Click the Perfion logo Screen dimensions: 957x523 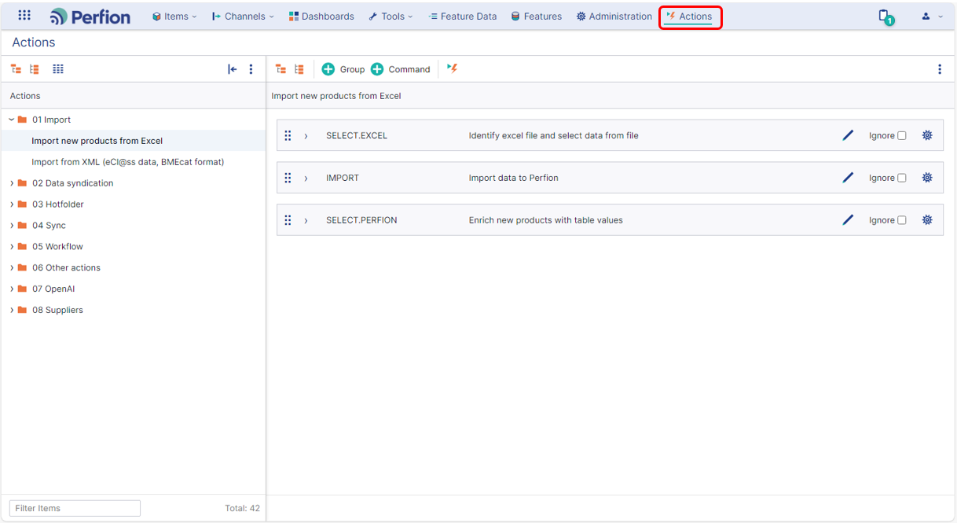(90, 16)
